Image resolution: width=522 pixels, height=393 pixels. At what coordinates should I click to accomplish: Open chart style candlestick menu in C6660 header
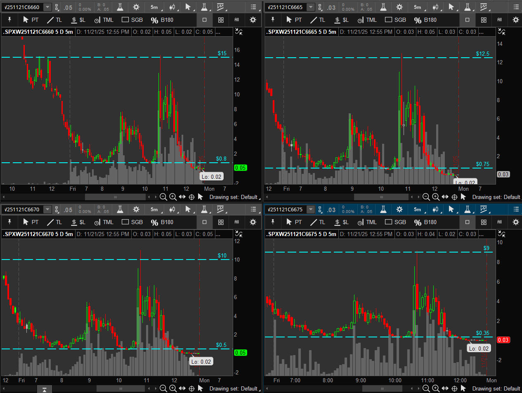pos(172,7)
